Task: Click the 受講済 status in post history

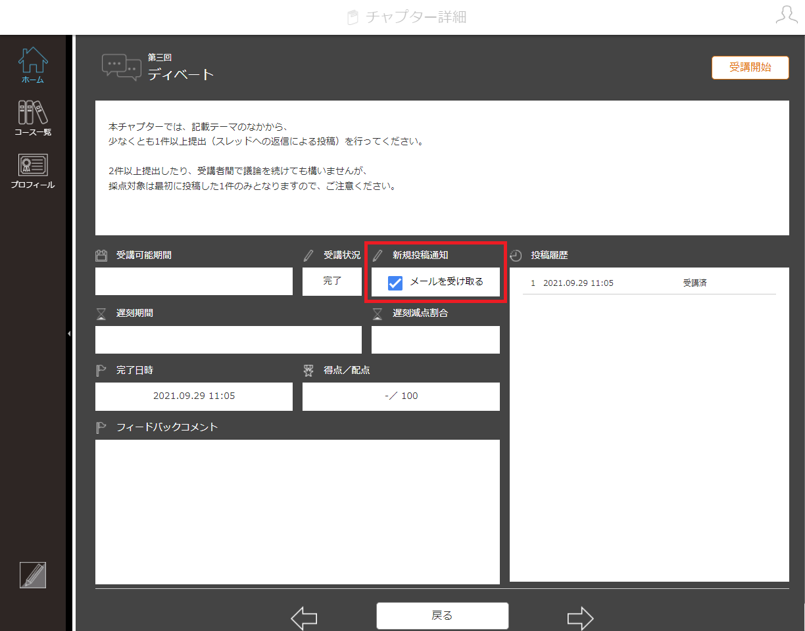Action: click(695, 283)
